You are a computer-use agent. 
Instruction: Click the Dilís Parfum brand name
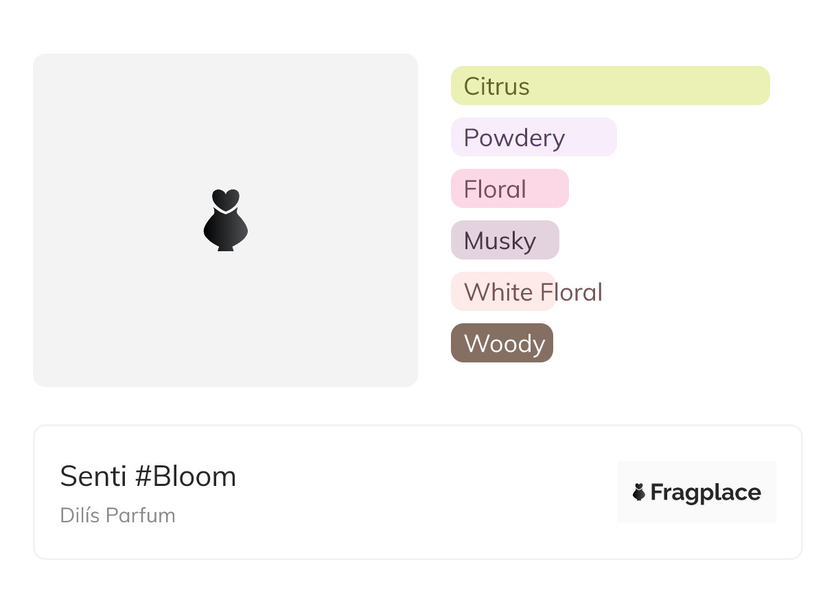[117, 515]
